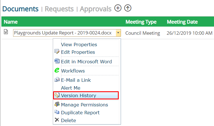Click the E-Mail a Link envelope icon
This screenshot has height=126, width=214.
click(x=57, y=80)
